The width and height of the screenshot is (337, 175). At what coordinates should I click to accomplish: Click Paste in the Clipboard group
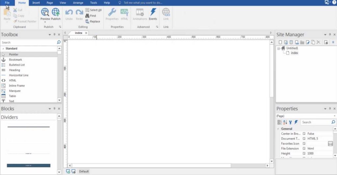pos(7,15)
